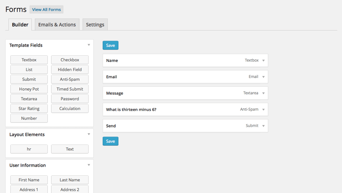The height and width of the screenshot is (193, 342).
Task: Expand the Send submit field arrow
Action: [x=263, y=126]
